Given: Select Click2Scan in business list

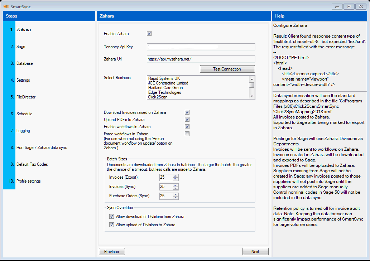Looking at the screenshot, I should [158, 97].
